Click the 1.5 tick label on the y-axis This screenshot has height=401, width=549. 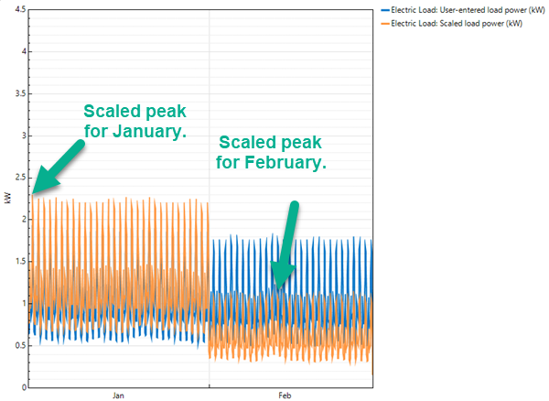(x=19, y=262)
